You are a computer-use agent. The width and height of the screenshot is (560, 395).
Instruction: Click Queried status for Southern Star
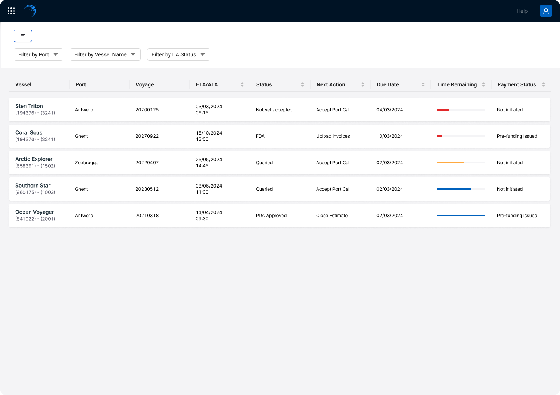264,189
